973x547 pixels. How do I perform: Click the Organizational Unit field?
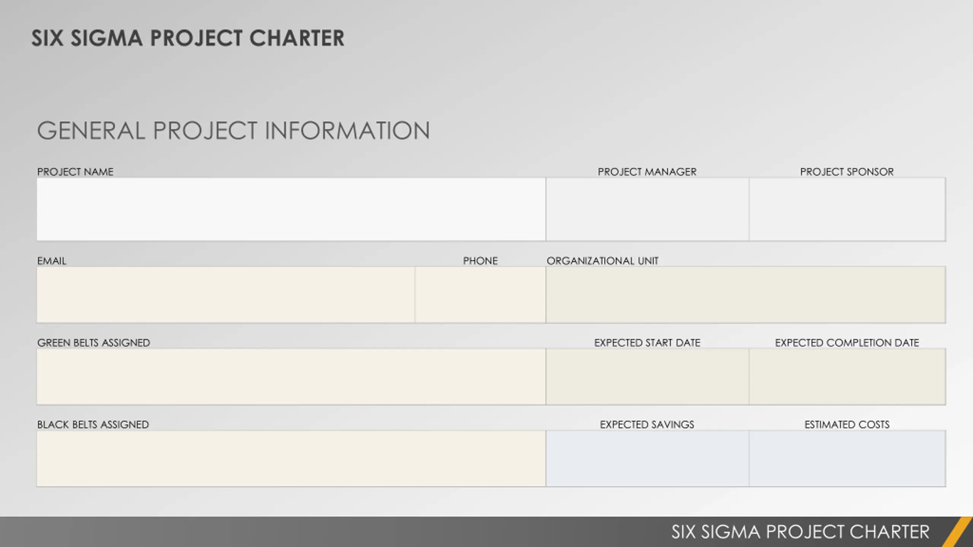click(x=746, y=294)
